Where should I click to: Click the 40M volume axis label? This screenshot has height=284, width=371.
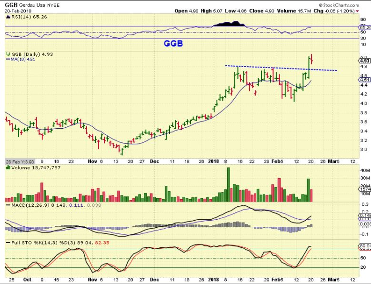coord(365,171)
